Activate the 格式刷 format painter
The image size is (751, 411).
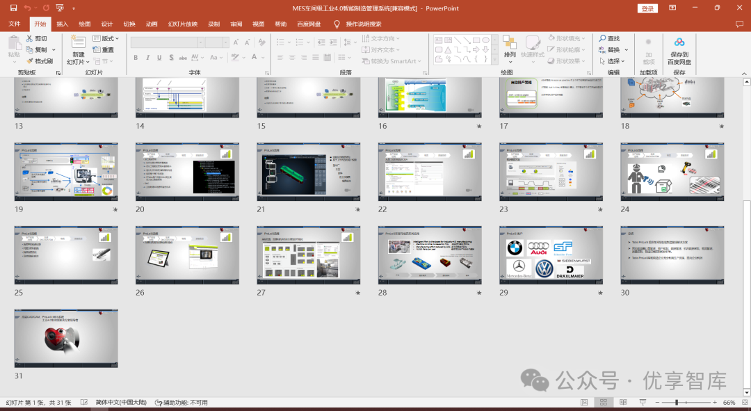[40, 61]
